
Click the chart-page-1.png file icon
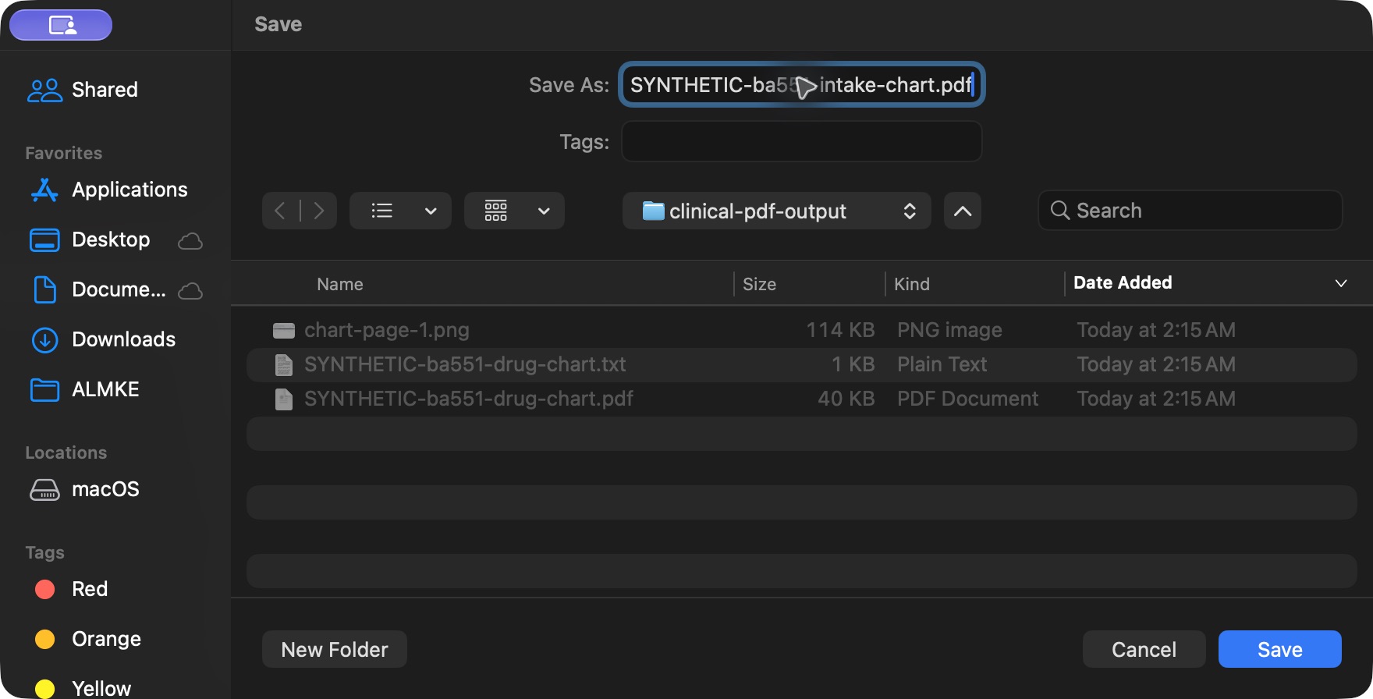tap(284, 330)
